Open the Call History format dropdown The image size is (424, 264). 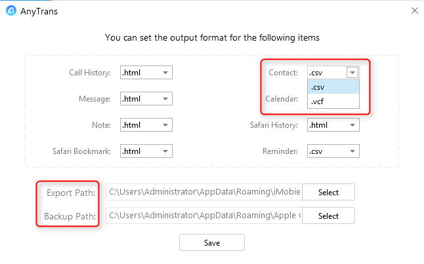click(146, 73)
